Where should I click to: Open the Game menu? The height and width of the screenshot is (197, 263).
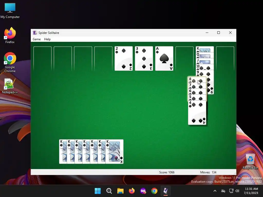(36, 39)
